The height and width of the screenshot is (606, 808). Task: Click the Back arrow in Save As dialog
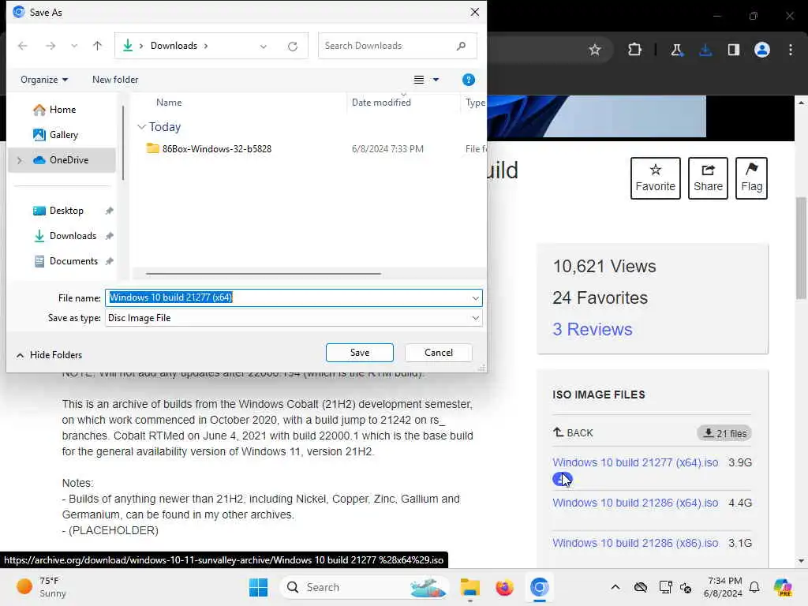[x=23, y=46]
